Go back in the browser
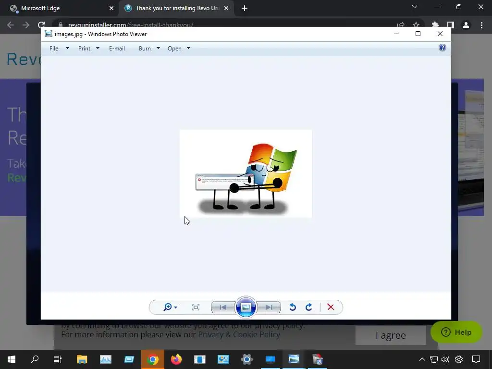The image size is (492, 369). pos(11,25)
